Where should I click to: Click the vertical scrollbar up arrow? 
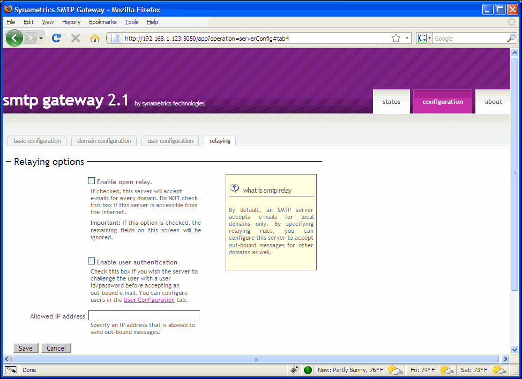click(x=514, y=52)
